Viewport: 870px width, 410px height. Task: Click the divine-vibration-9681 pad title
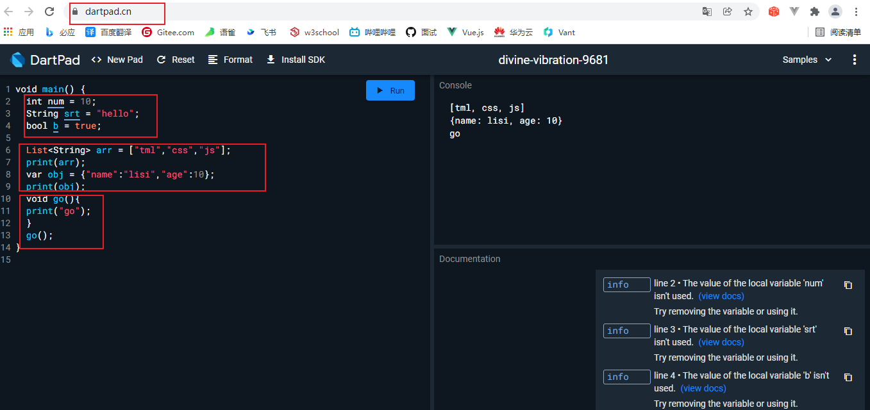[553, 60]
